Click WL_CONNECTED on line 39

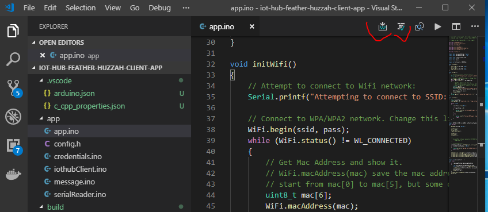point(380,141)
